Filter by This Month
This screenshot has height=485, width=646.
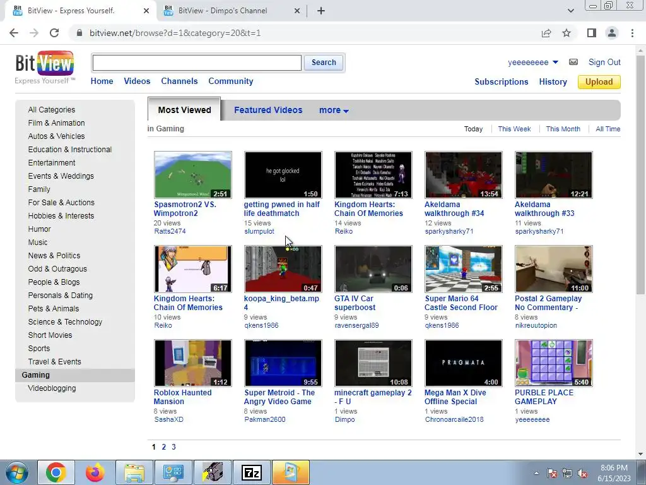[563, 129]
